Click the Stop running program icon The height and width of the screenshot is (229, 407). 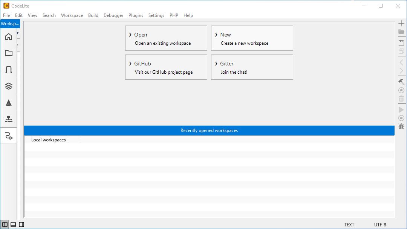(x=401, y=118)
